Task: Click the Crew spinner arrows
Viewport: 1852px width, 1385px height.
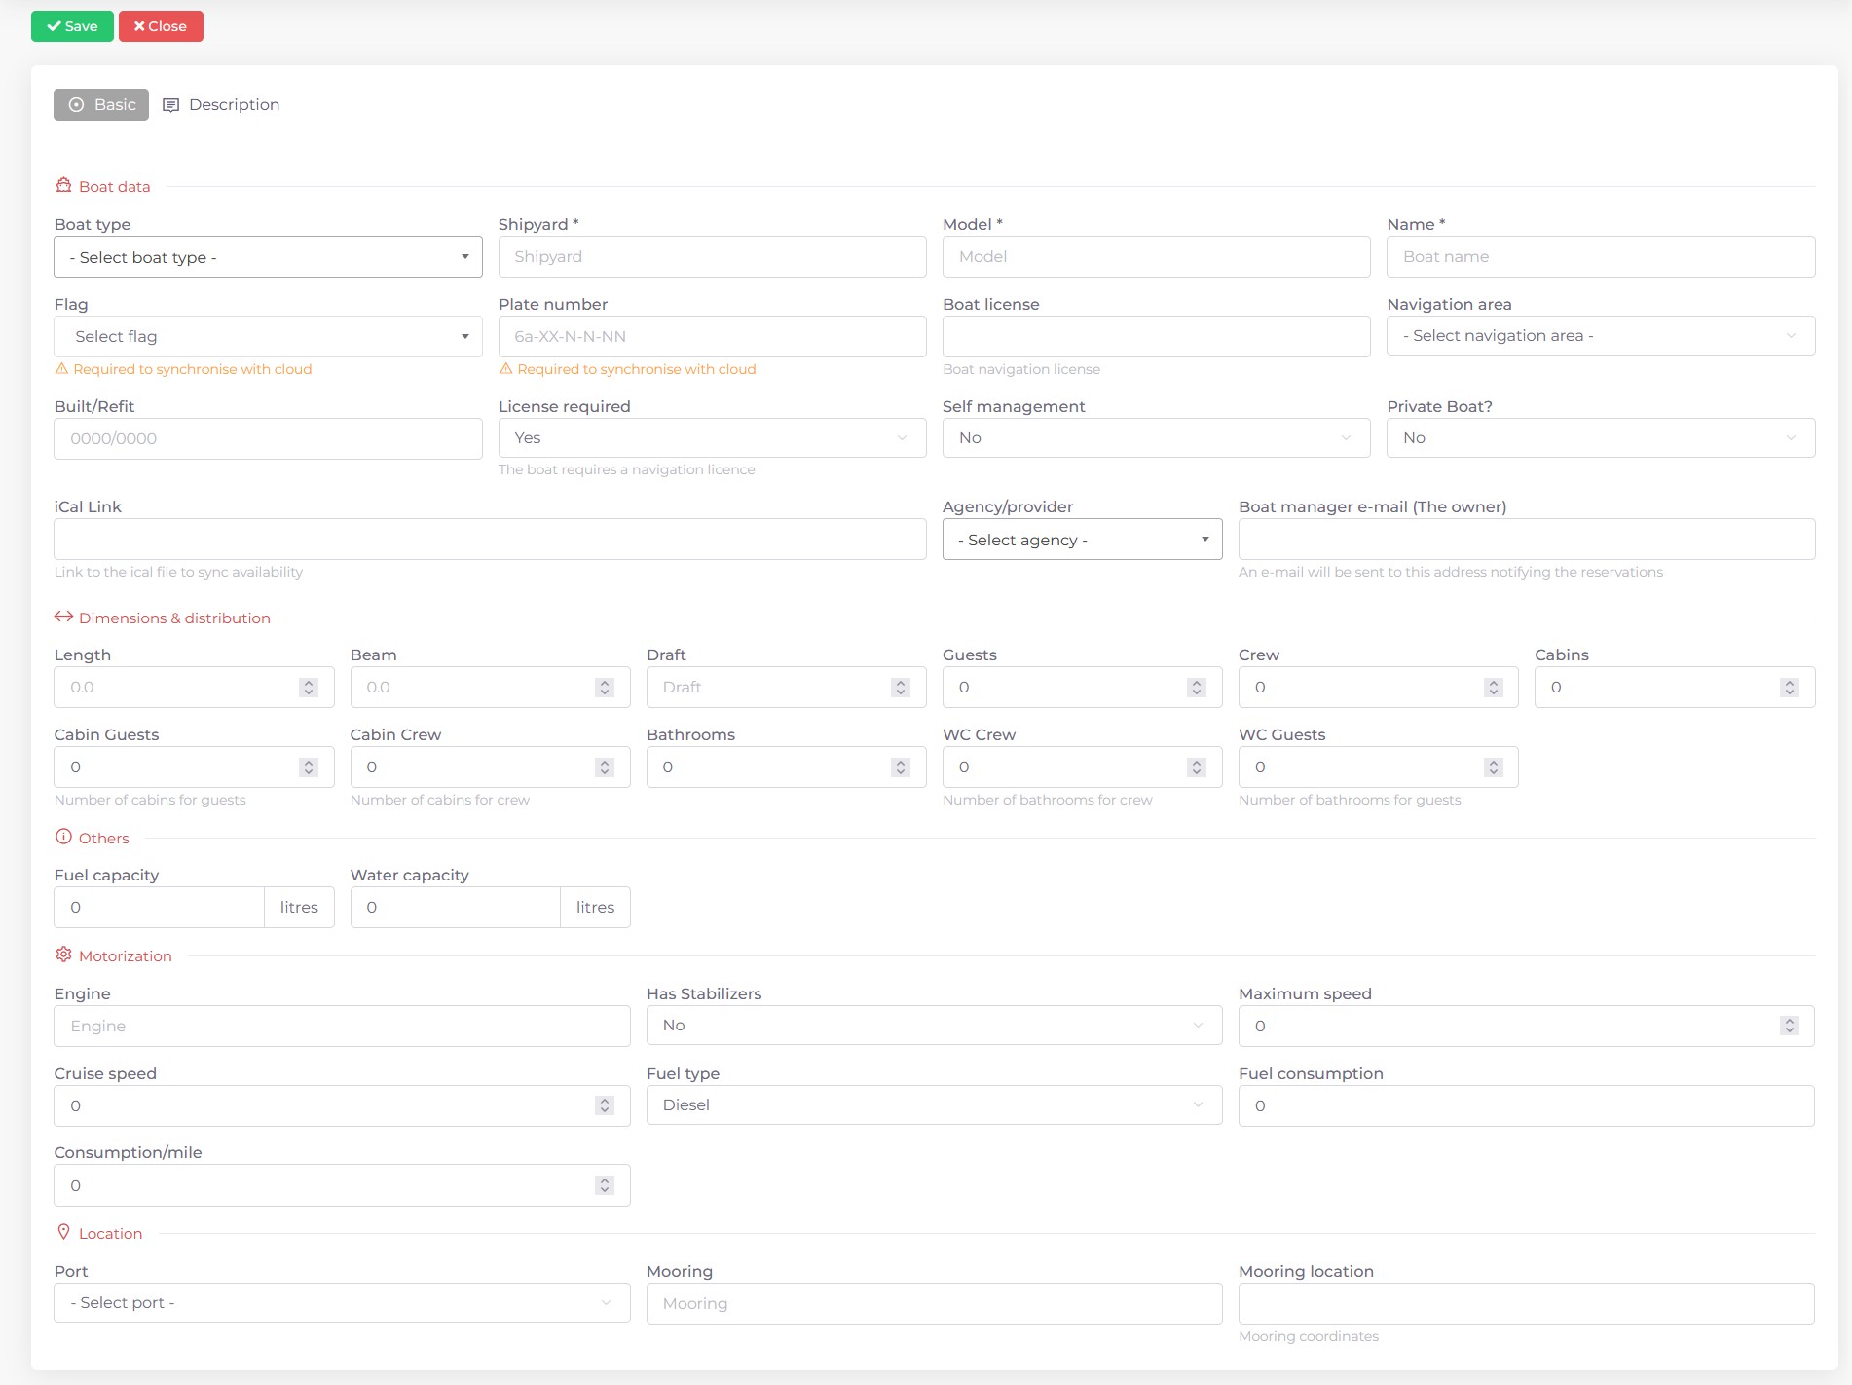Action: click(x=1493, y=688)
